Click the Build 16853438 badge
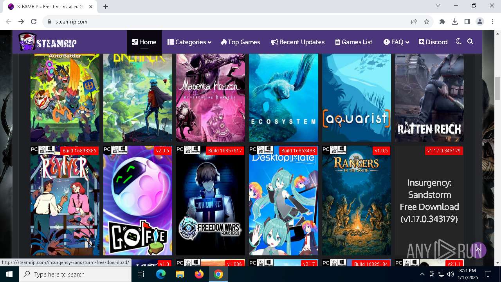Viewport: 501px width, 282px height. [298, 151]
